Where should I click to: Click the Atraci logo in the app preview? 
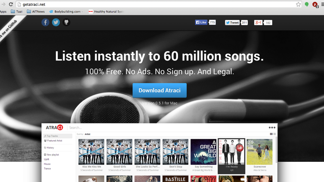point(54,127)
